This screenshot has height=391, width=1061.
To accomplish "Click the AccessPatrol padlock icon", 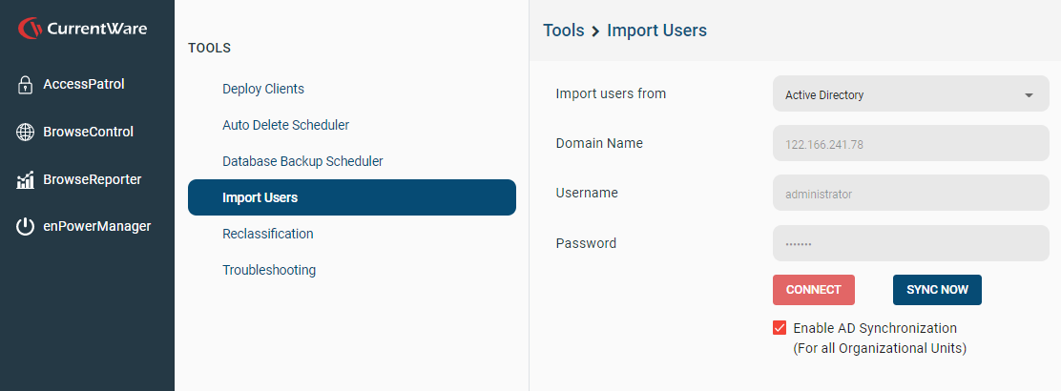I will 25,85.
